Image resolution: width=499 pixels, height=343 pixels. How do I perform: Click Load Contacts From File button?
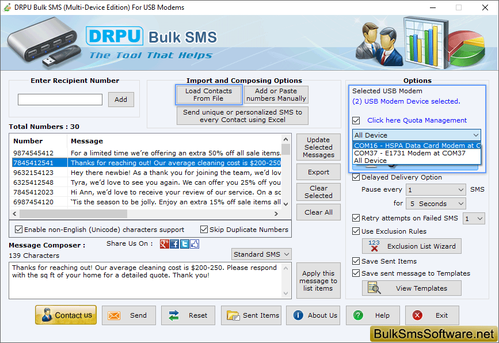208,95
